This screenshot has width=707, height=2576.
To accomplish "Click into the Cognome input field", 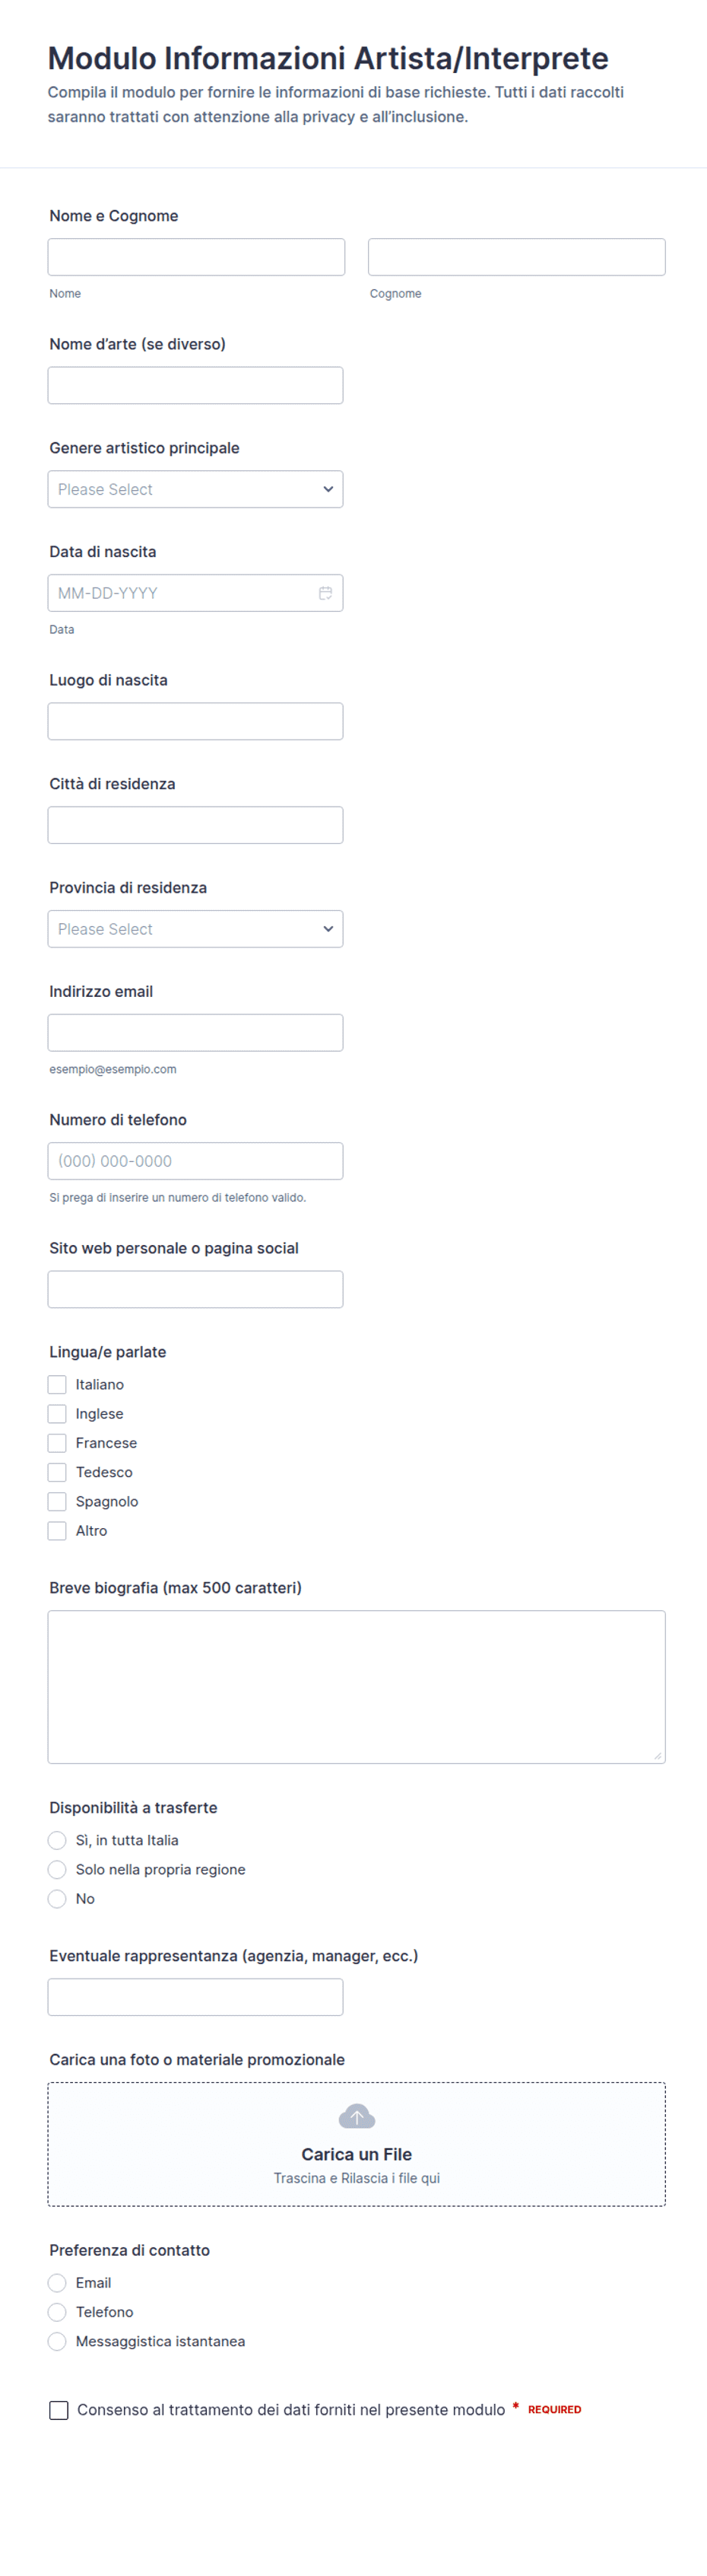I will (517, 257).
